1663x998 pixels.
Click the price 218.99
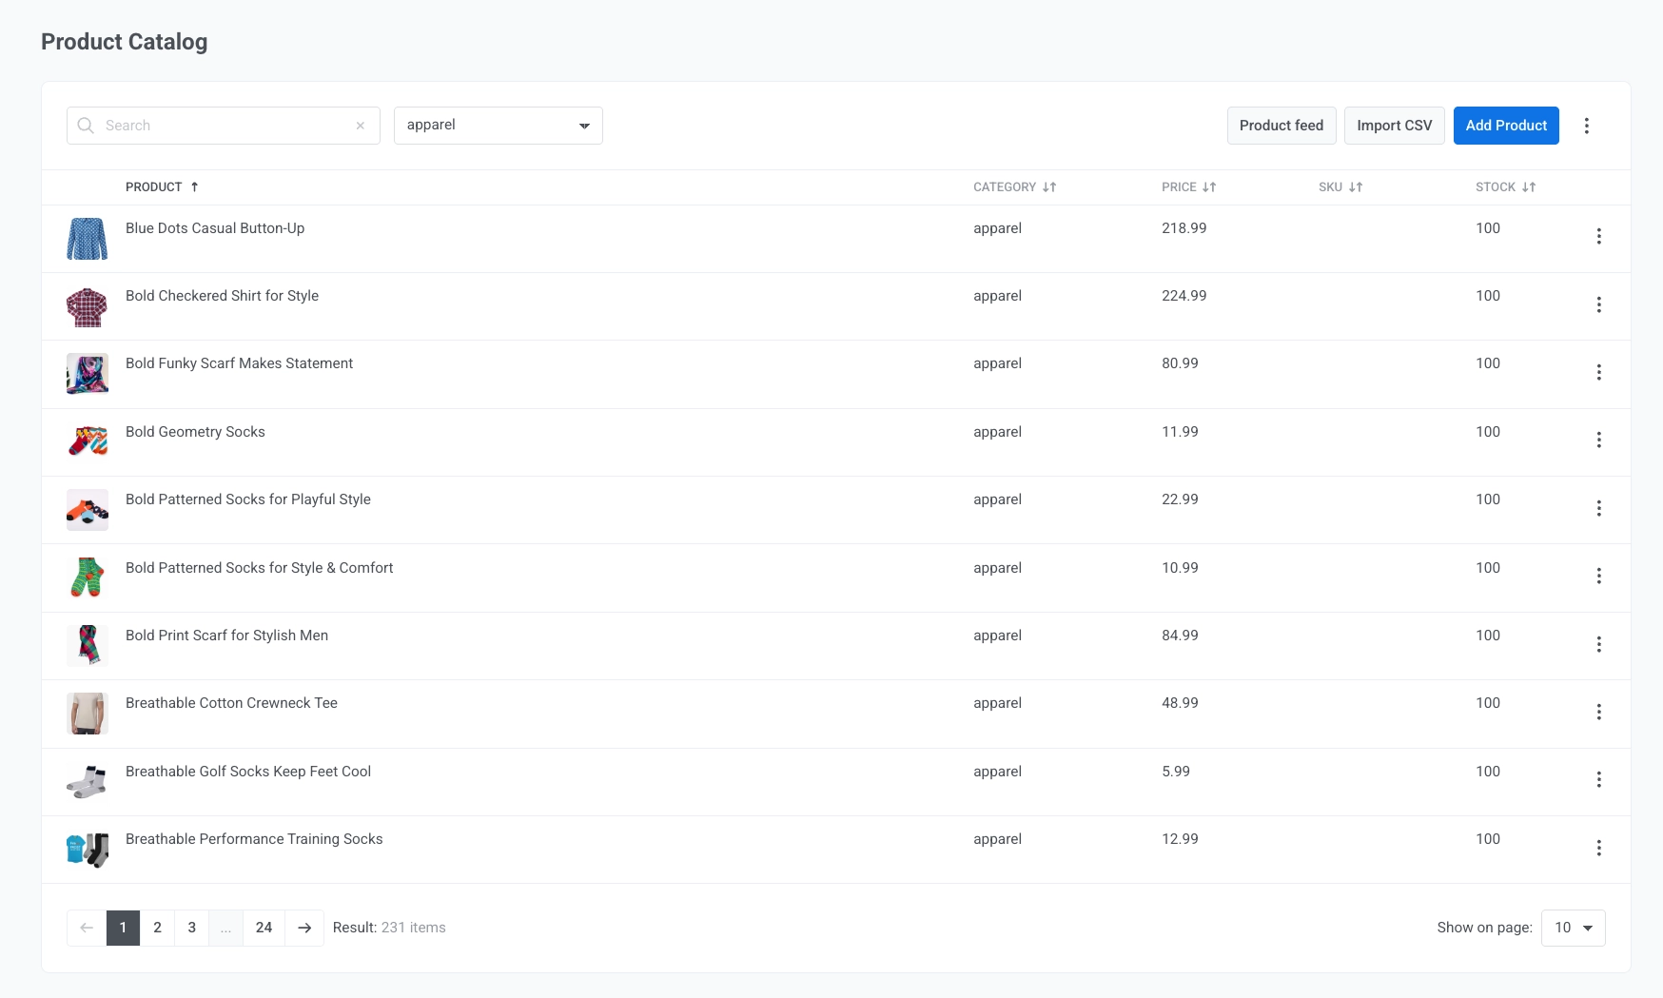coord(1184,228)
